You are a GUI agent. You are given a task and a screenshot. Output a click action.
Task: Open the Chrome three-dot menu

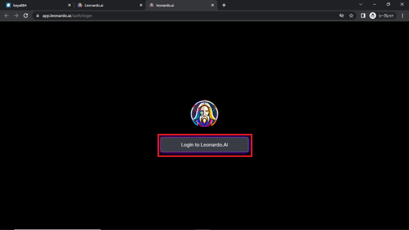click(402, 16)
